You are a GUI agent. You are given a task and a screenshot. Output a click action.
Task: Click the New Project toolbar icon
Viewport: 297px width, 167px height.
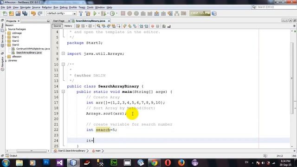click(x=11, y=13)
